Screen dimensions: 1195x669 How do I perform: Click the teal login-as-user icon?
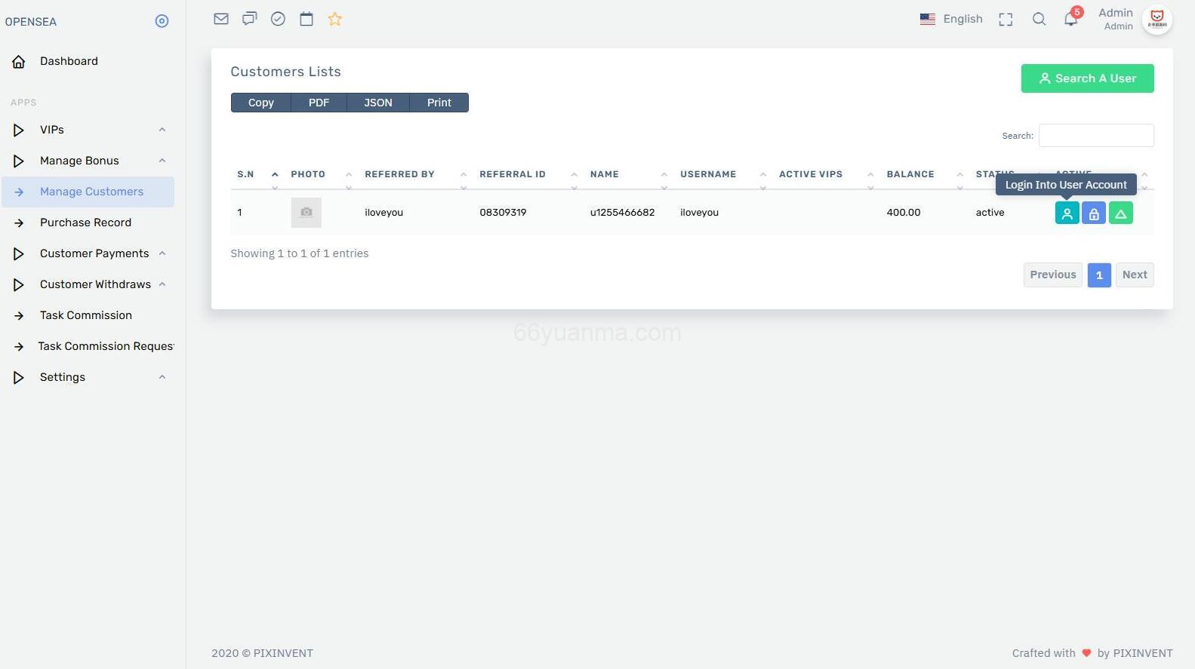coord(1067,213)
